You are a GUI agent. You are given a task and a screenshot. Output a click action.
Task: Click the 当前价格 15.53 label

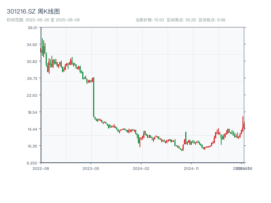149,20
